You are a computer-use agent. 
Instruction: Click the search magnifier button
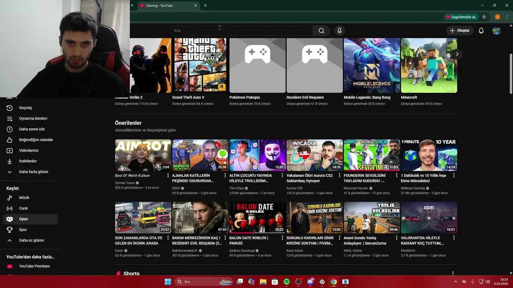pos(321,30)
